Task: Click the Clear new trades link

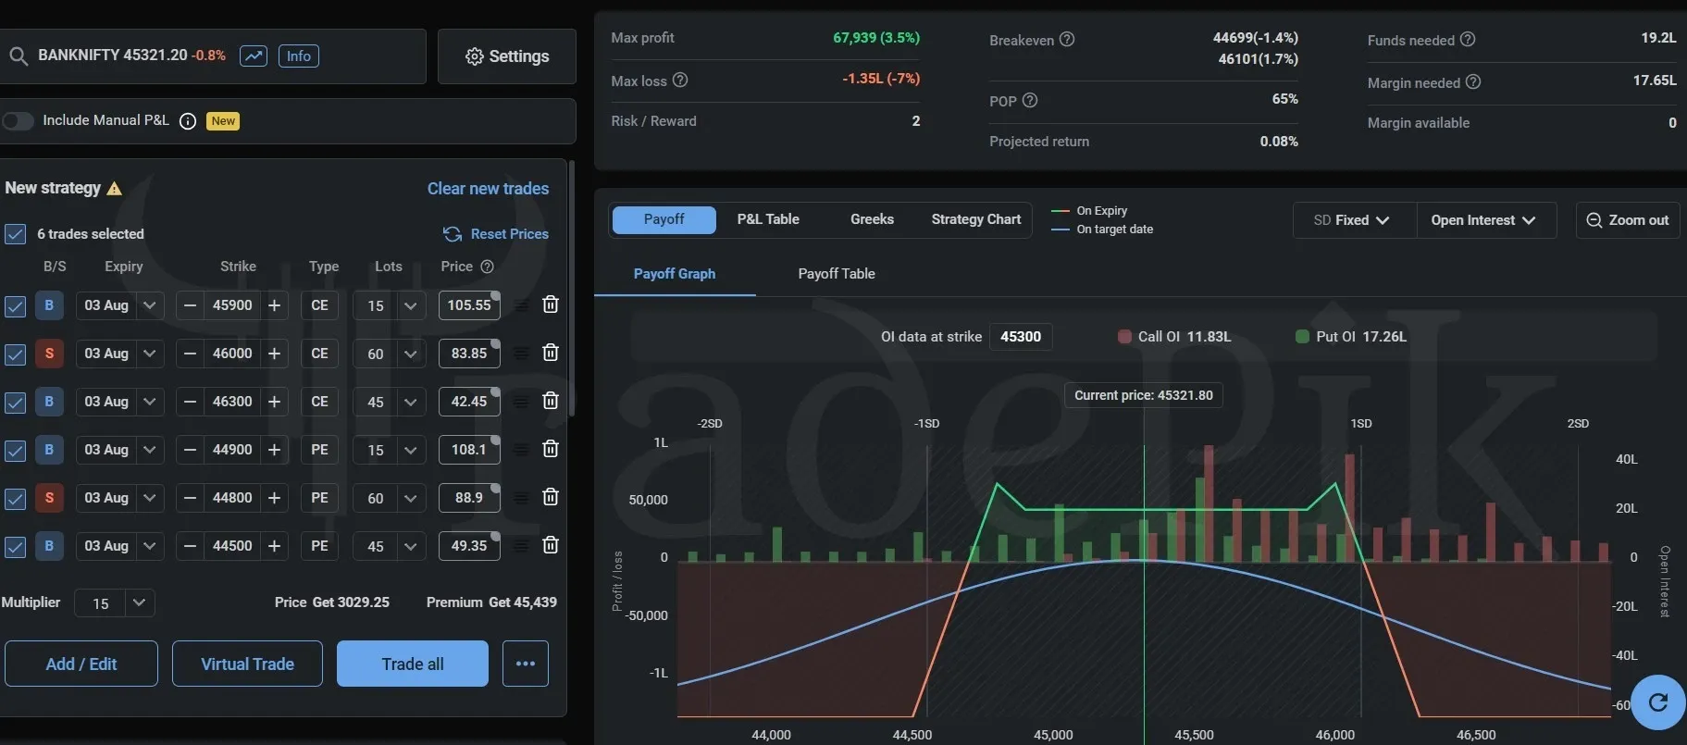Action: click(x=488, y=189)
